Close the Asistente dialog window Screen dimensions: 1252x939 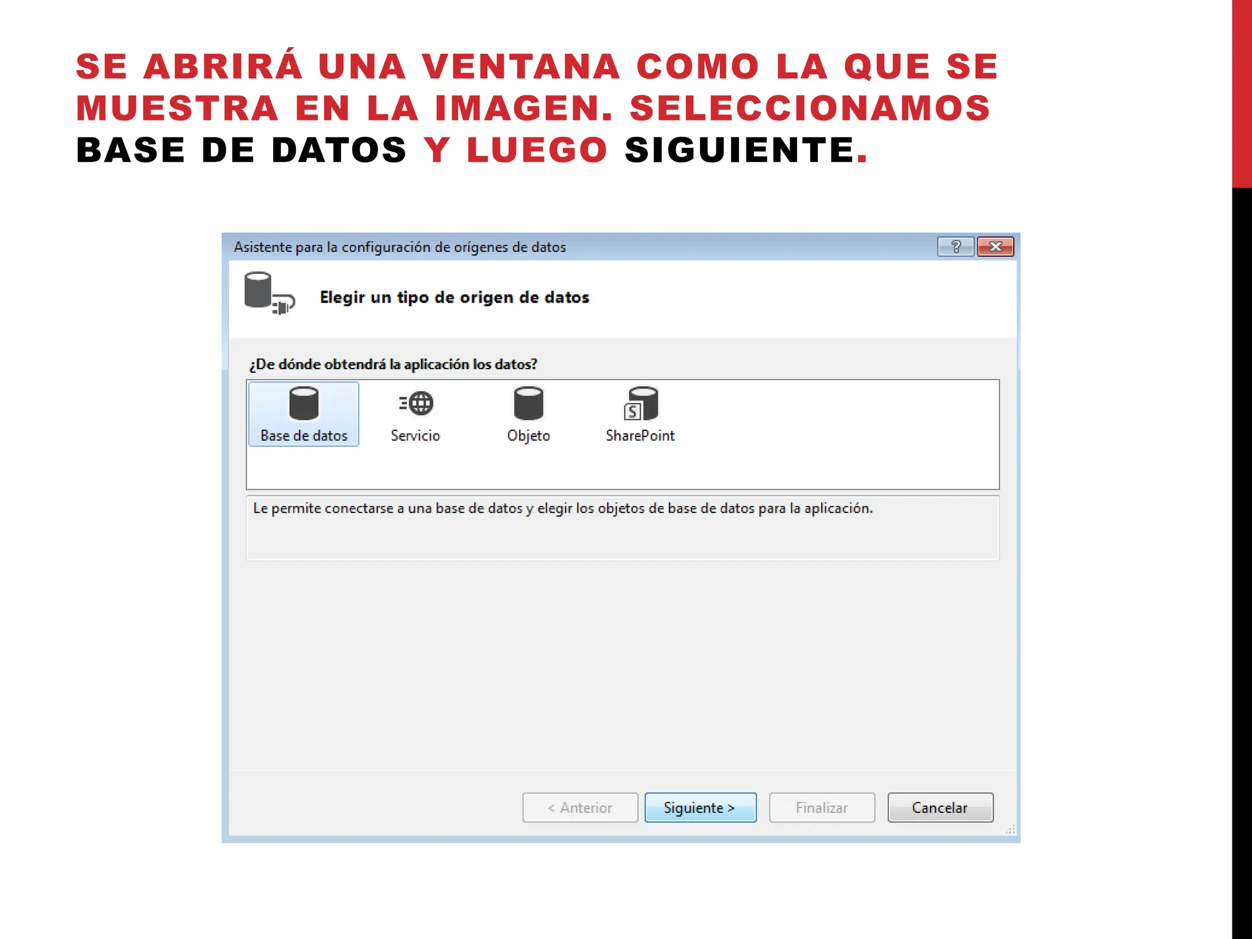[996, 246]
